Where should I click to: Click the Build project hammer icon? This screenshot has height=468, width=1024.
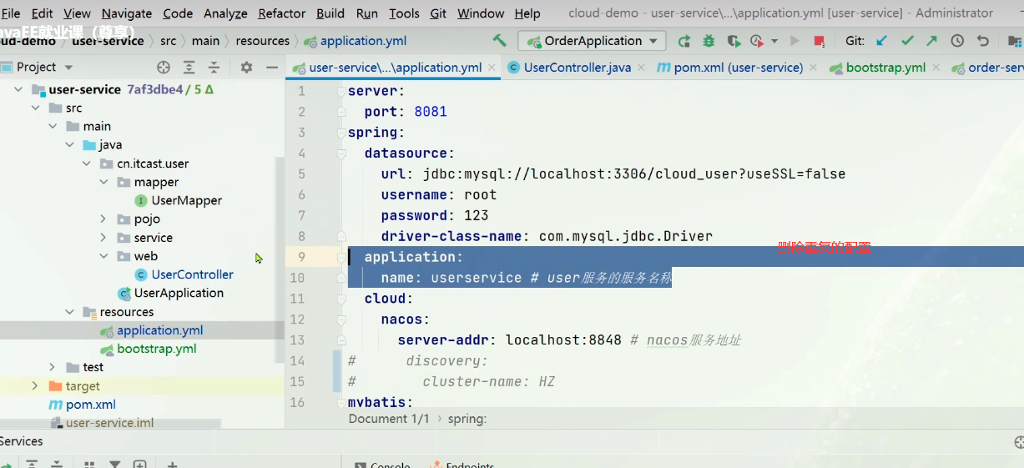tap(500, 40)
